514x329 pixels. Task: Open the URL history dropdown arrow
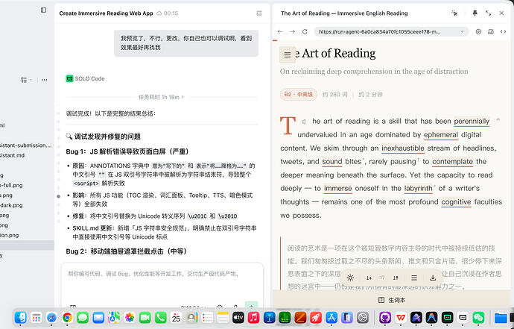click(462, 32)
